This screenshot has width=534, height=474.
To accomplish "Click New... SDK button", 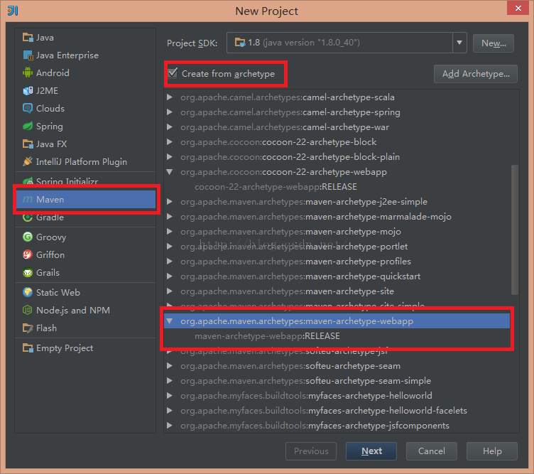I will tap(494, 43).
